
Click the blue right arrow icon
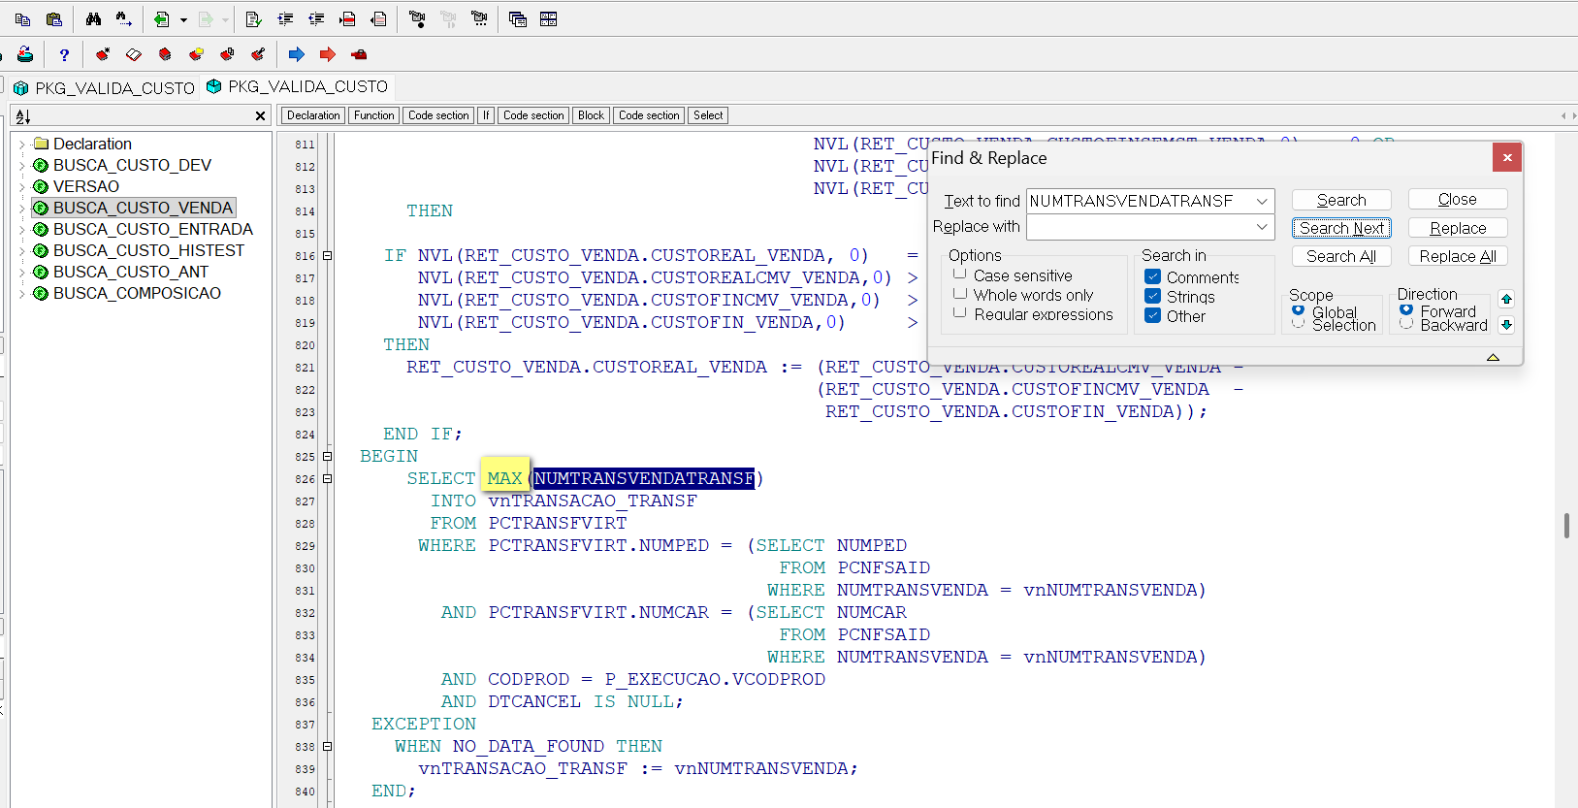click(x=297, y=54)
